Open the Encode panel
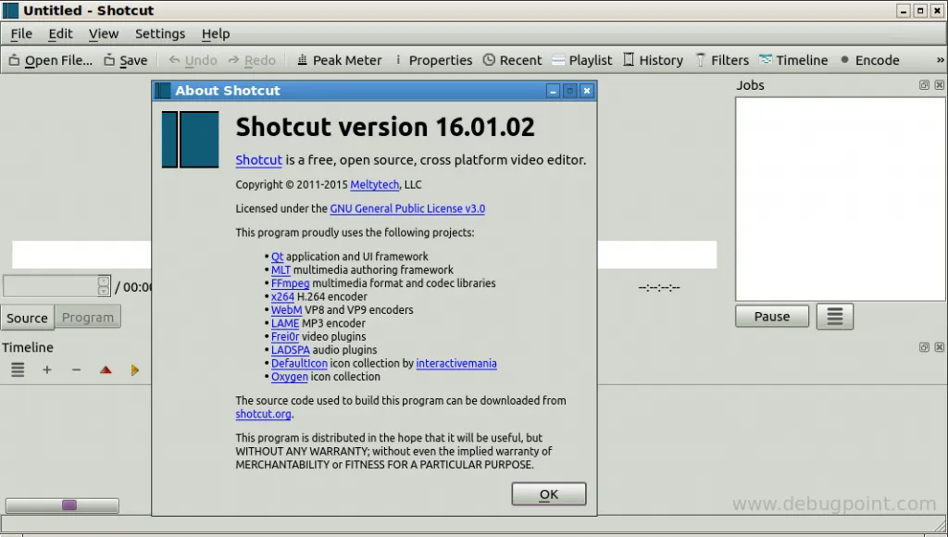The height and width of the screenshot is (537, 948). (869, 60)
